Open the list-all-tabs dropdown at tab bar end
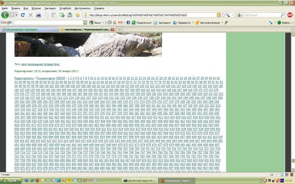 pyautogui.click(x=293, y=29)
